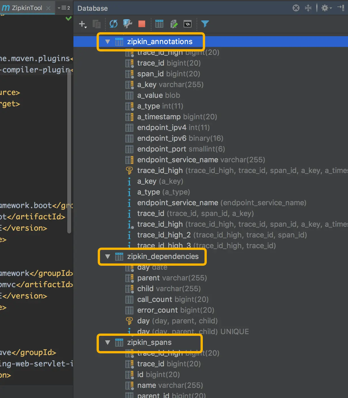Collapse the zipkin_spans table node
The image size is (348, 398).
point(107,342)
